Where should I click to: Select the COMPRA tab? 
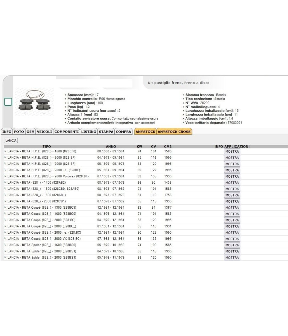(x=124, y=132)
